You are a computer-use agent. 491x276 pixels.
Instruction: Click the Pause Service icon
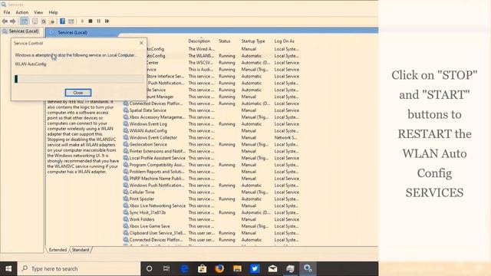point(99,21)
